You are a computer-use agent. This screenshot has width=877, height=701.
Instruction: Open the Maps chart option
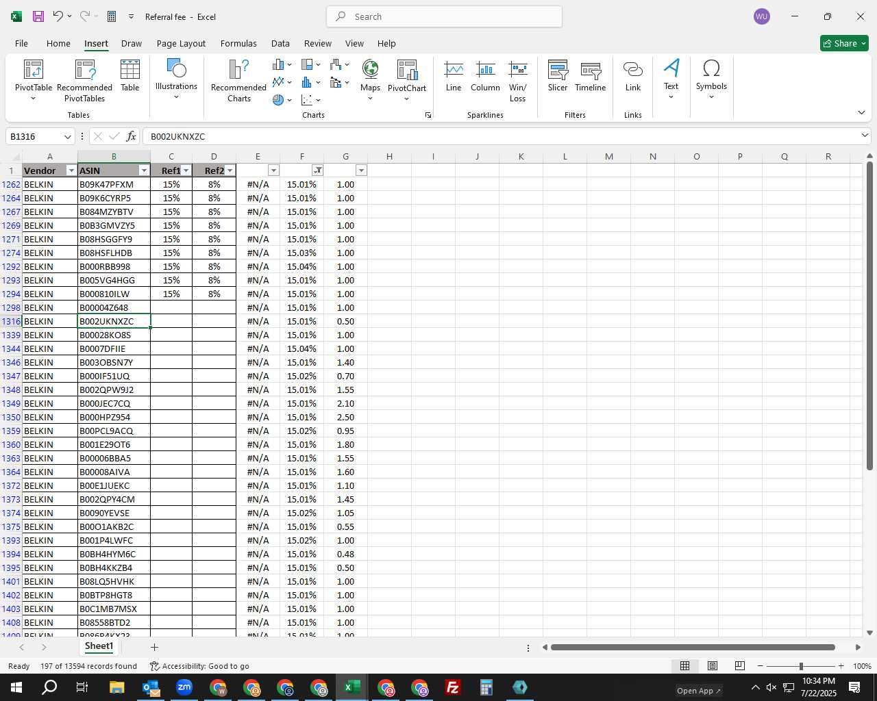click(x=370, y=80)
